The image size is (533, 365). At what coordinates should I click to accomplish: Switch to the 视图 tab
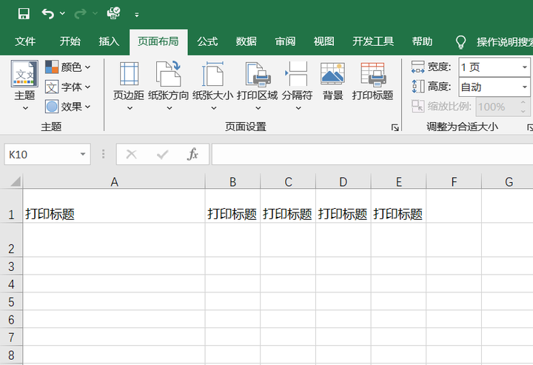[324, 41]
